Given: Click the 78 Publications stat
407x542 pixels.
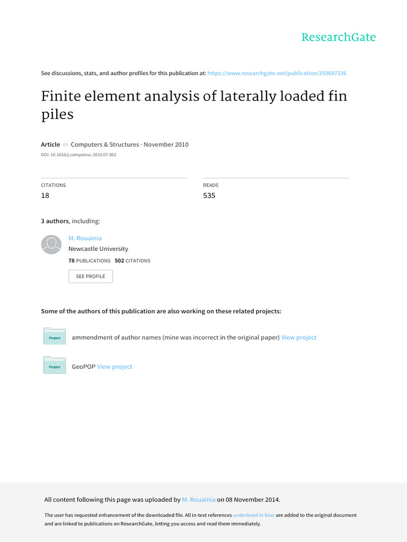Looking at the screenshot, I should [90, 260].
